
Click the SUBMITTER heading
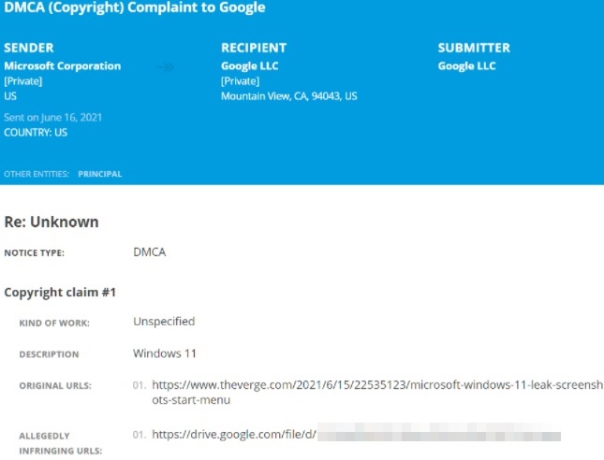pyautogui.click(x=474, y=48)
